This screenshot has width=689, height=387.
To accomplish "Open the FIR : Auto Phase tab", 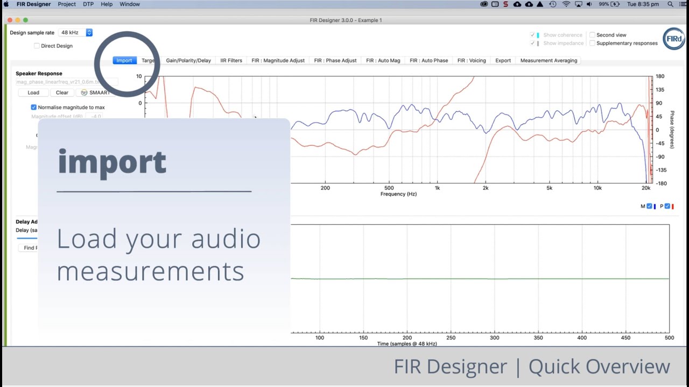I will (x=429, y=60).
